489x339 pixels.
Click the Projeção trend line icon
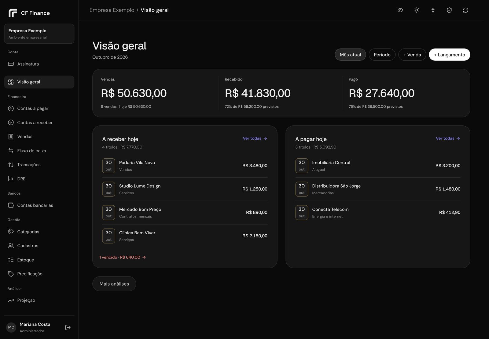[x=11, y=300]
